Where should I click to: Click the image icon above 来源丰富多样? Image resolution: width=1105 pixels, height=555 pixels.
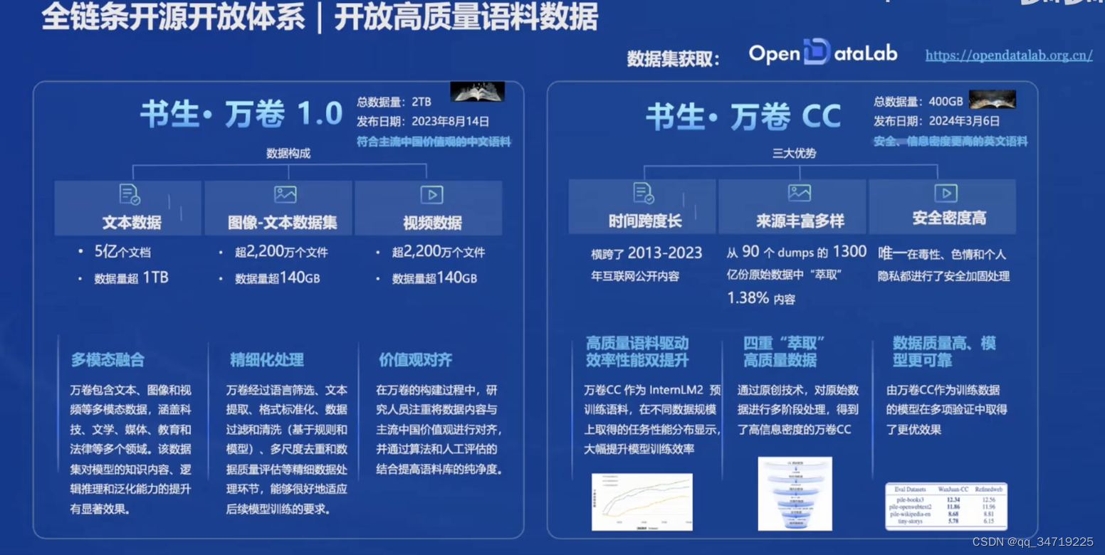click(800, 192)
